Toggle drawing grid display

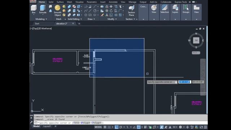click(x=105, y=127)
